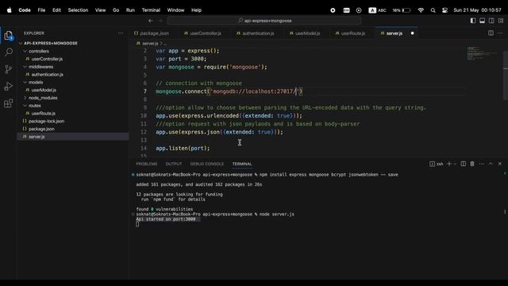This screenshot has height=286, width=508.
Task: Open the Terminal menu
Action: click(x=151, y=10)
